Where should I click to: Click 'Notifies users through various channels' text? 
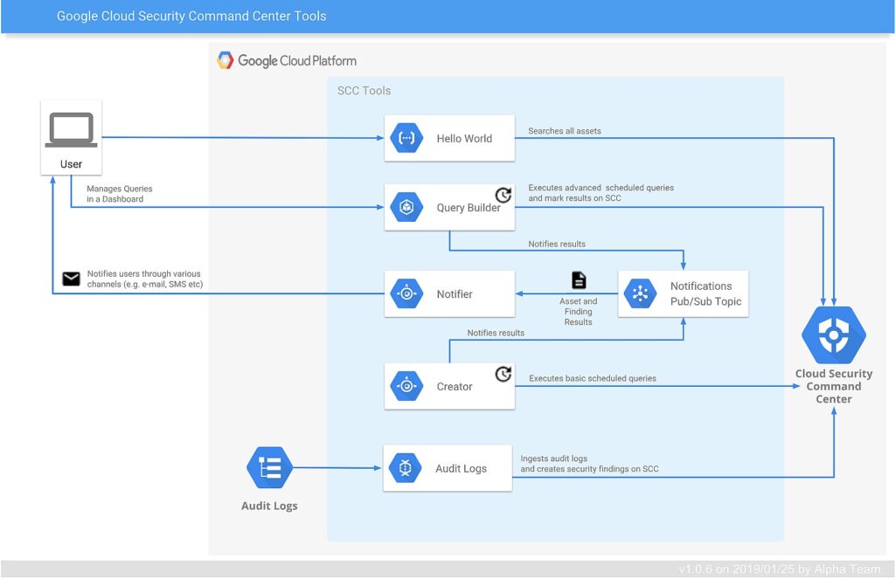(145, 279)
